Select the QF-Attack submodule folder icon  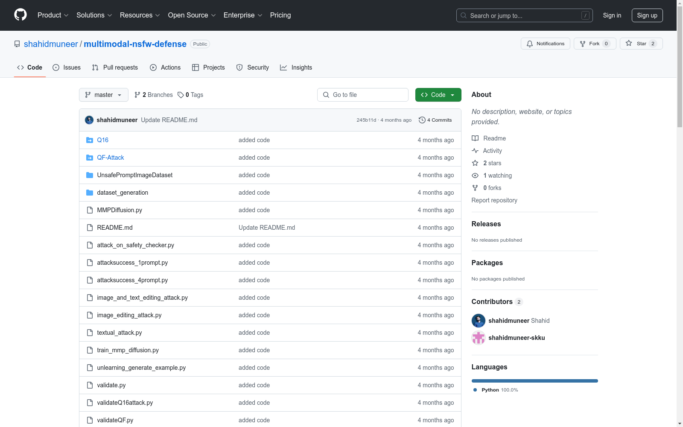tap(90, 158)
